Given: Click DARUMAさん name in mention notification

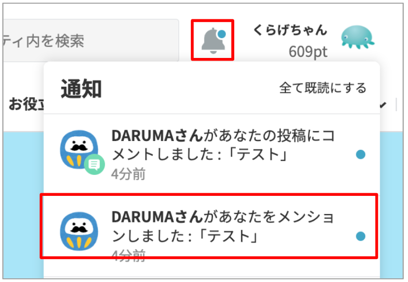Looking at the screenshot, I should pyautogui.click(x=157, y=217).
